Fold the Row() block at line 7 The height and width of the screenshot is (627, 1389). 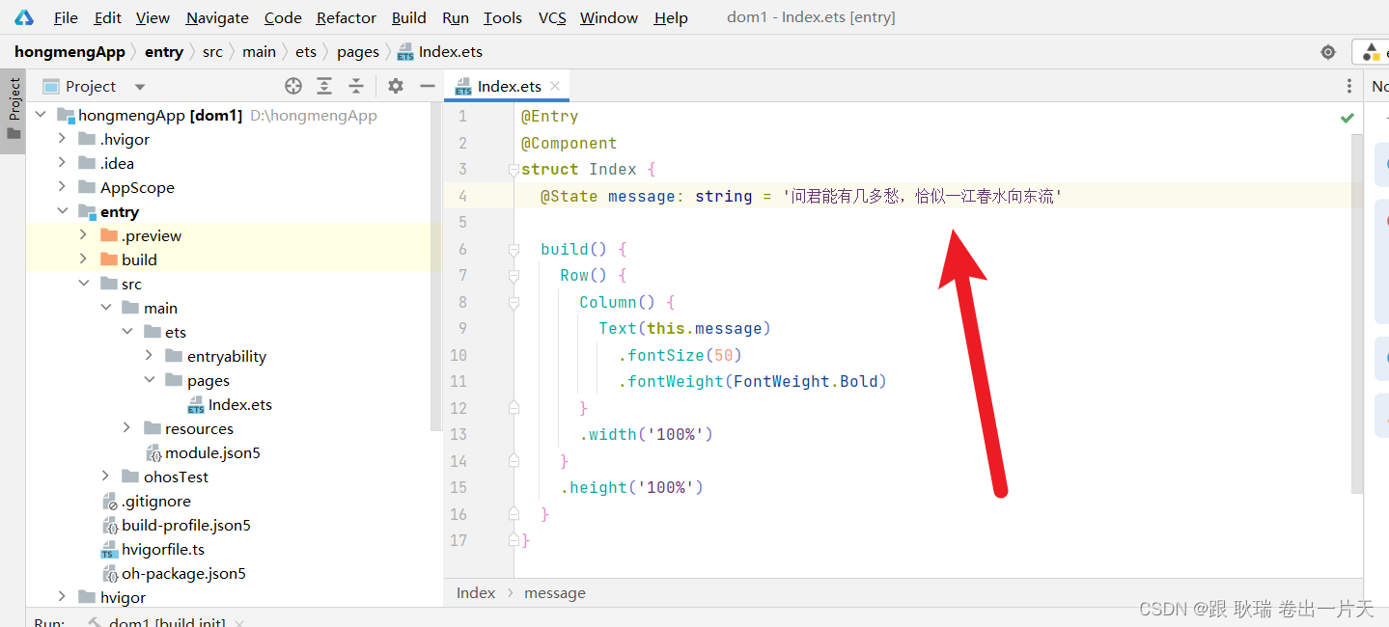tap(514, 276)
